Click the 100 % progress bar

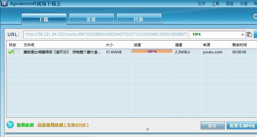(152, 51)
